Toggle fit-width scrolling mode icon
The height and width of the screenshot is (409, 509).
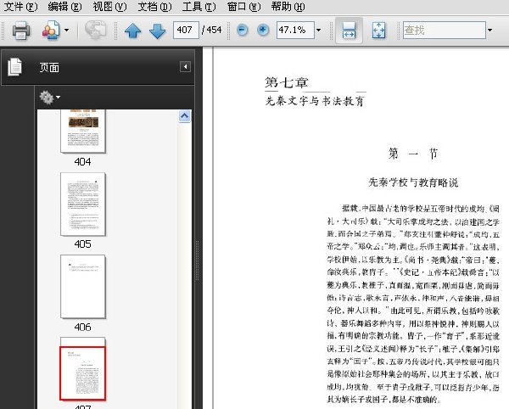pyautogui.click(x=349, y=31)
